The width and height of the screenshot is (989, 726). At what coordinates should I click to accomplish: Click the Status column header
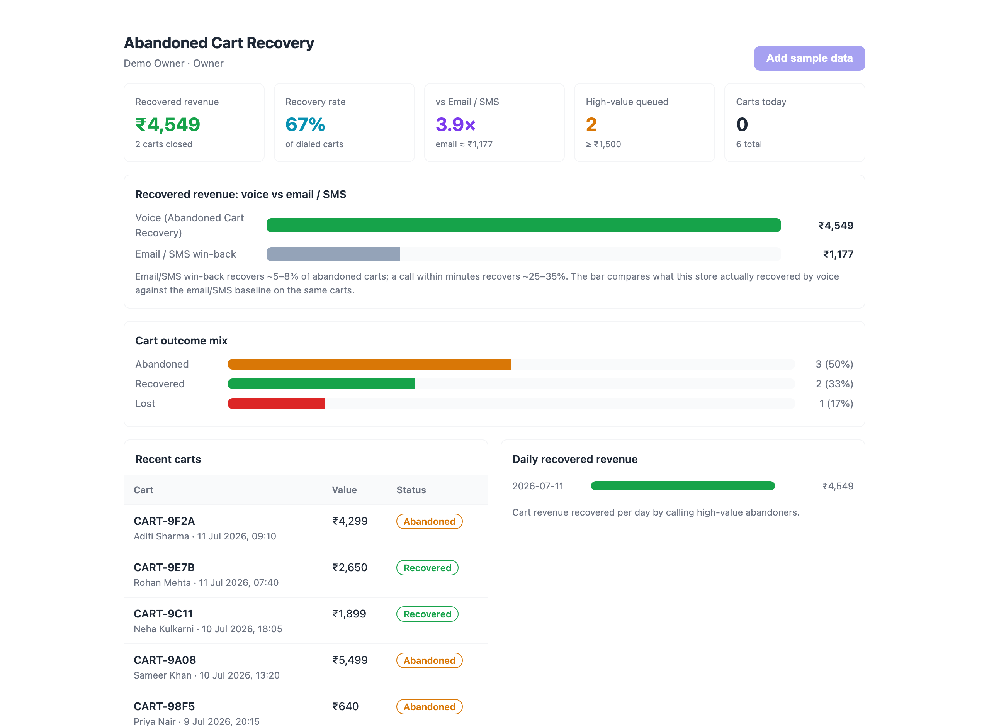click(x=411, y=490)
